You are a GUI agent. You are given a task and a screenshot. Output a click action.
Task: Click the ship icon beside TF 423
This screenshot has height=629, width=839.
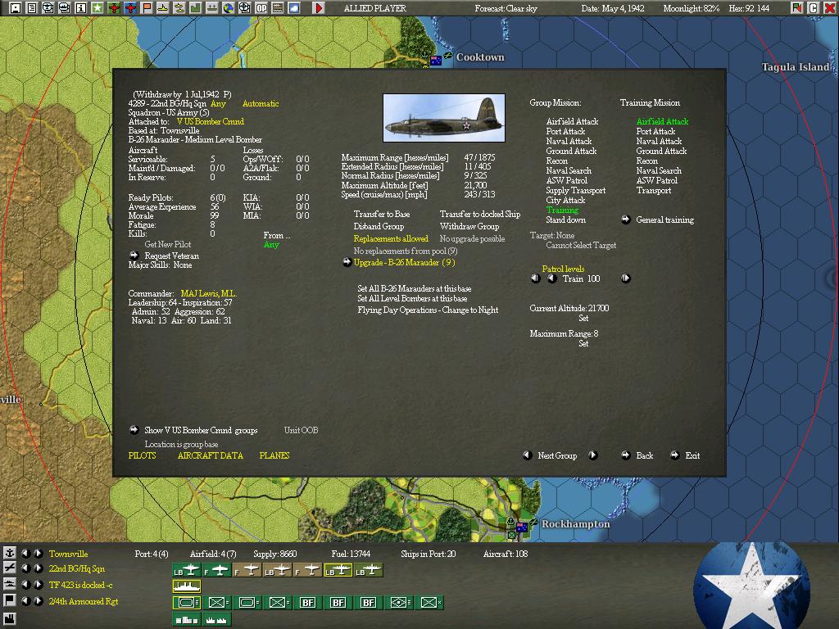[10, 585]
